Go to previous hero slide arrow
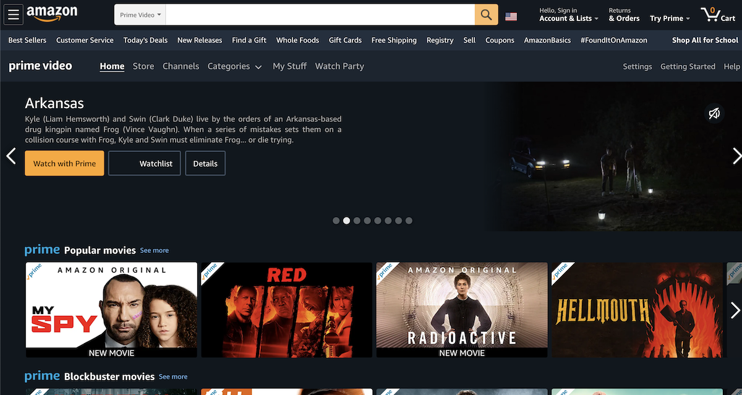742x395 pixels. point(11,156)
